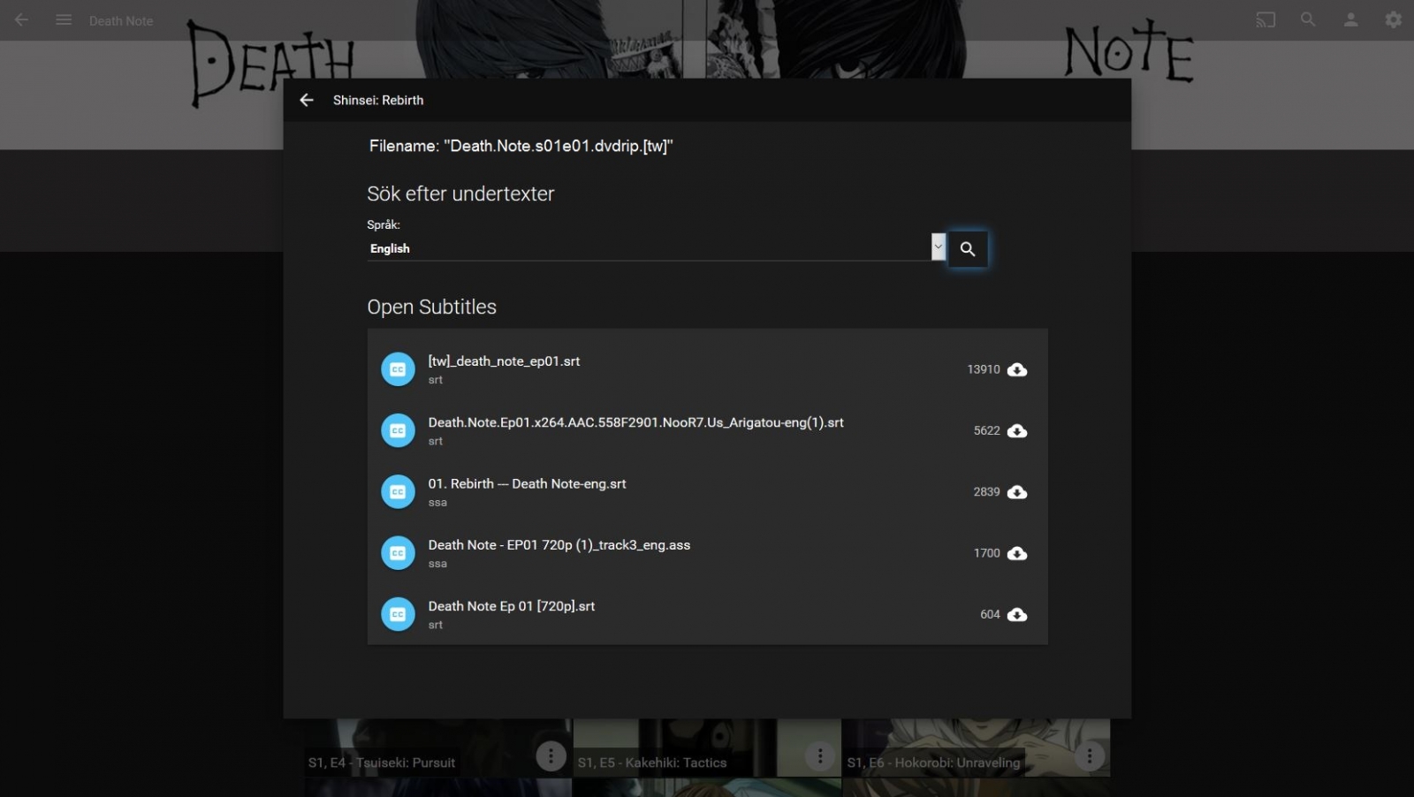Viewport: 1414px width, 797px height.
Task: Click download count 604
Action: click(x=990, y=614)
